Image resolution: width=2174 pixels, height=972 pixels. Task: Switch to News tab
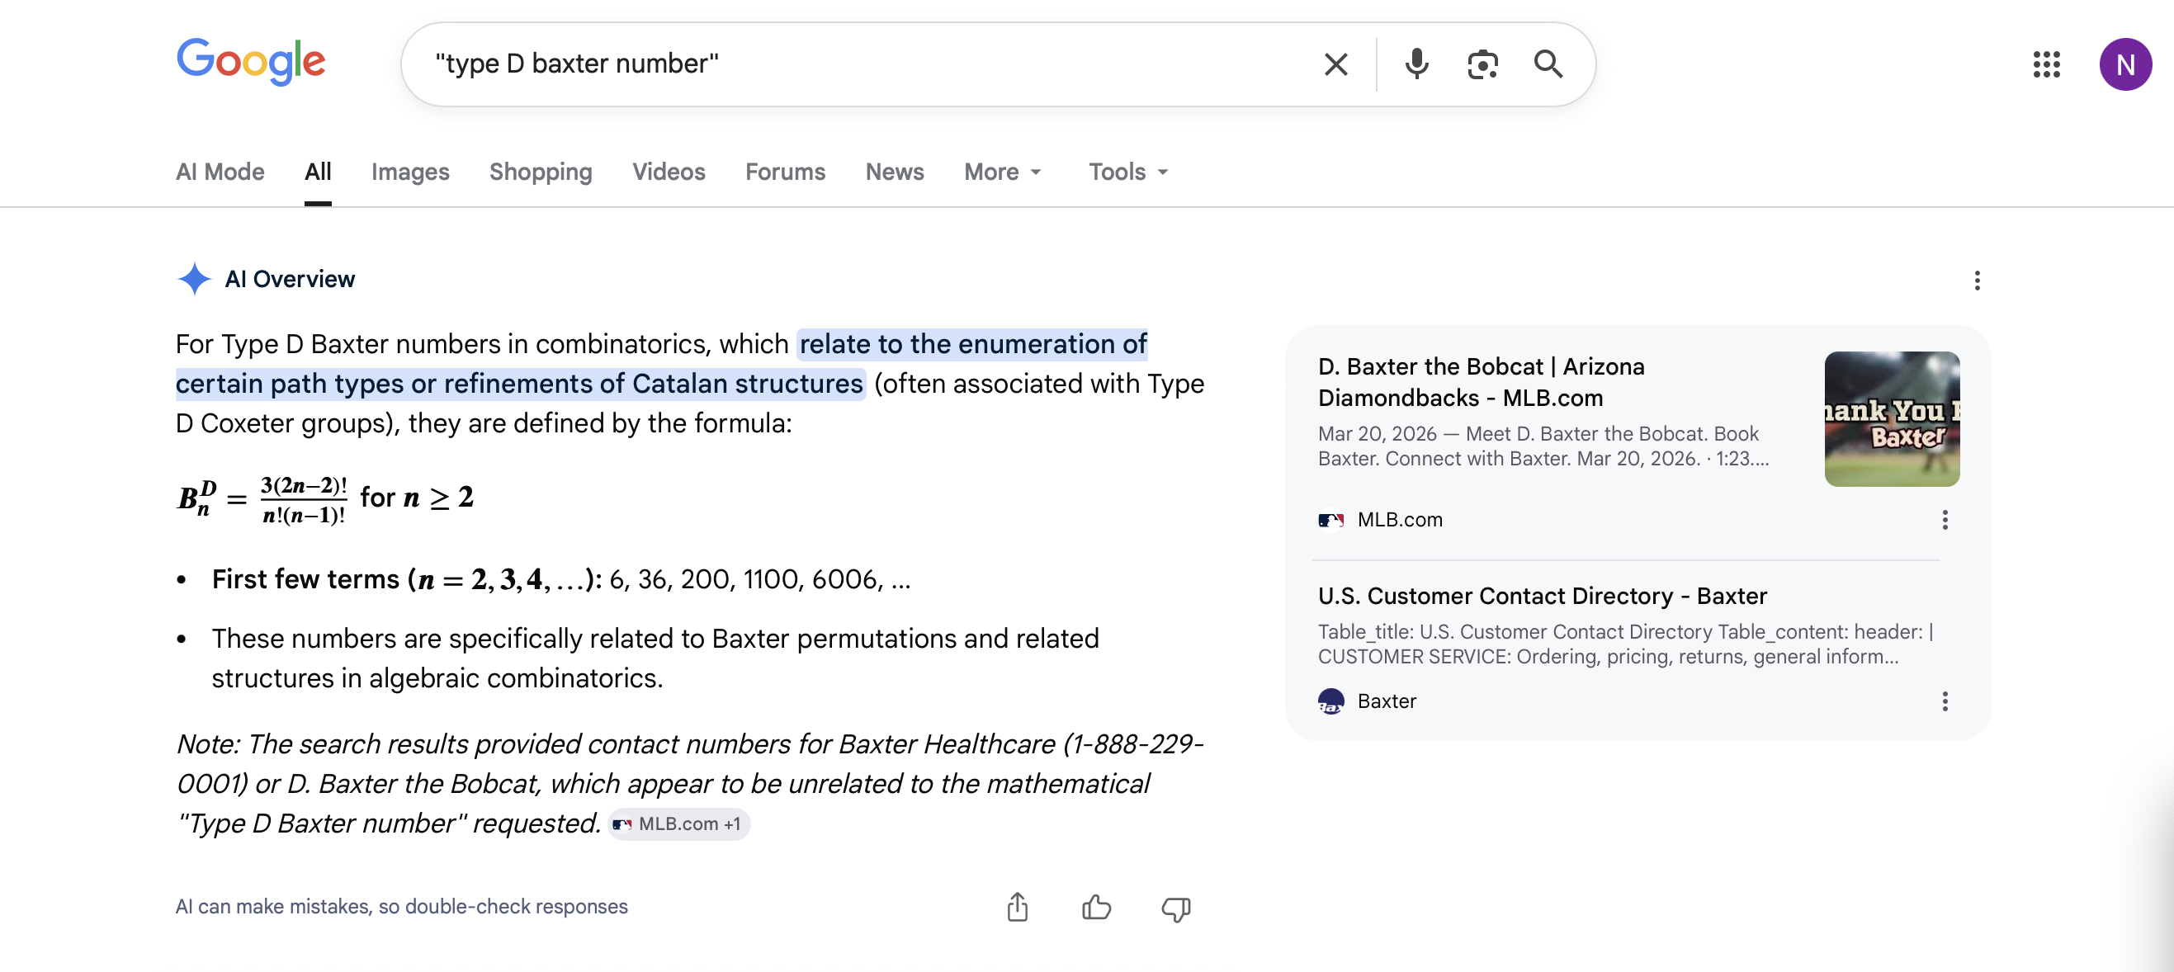(x=895, y=172)
